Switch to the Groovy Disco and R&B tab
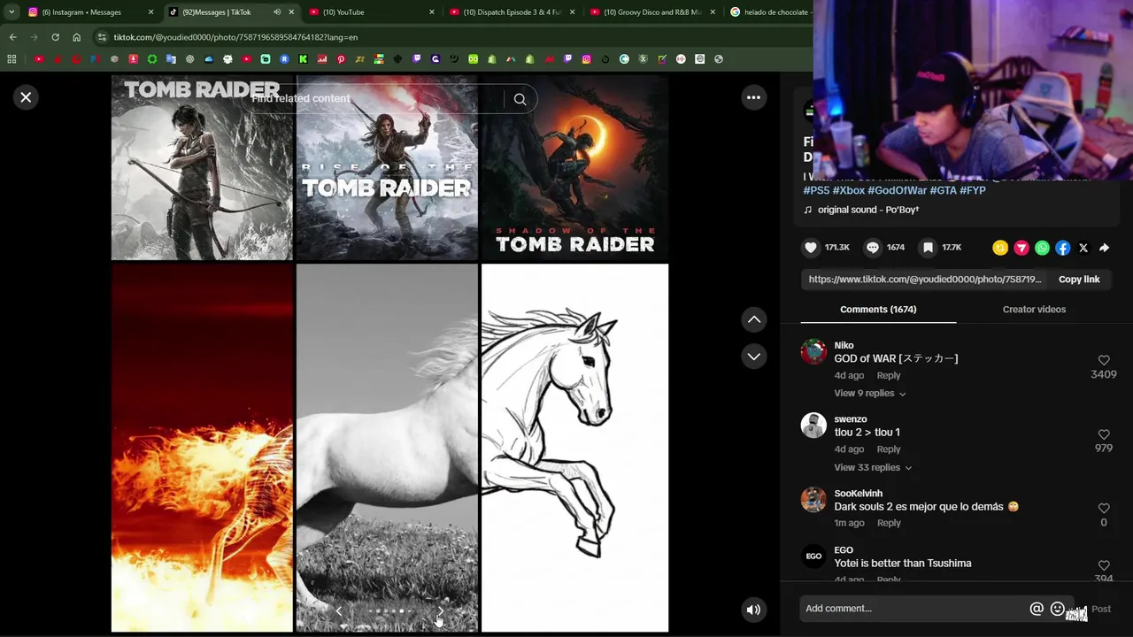 [x=652, y=12]
